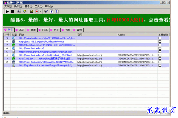
Task: Select the rtsp://202.114.31.146 vod URL
Action: pos(46,58)
